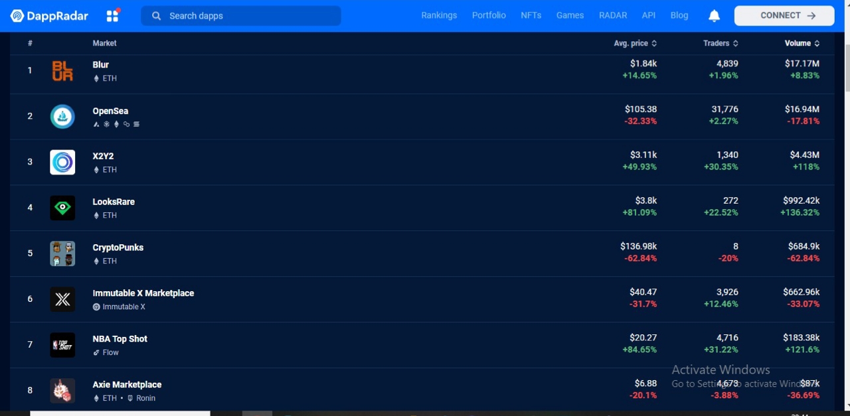Open the OpenSea marketplace link
The image size is (850, 416).
coord(110,111)
